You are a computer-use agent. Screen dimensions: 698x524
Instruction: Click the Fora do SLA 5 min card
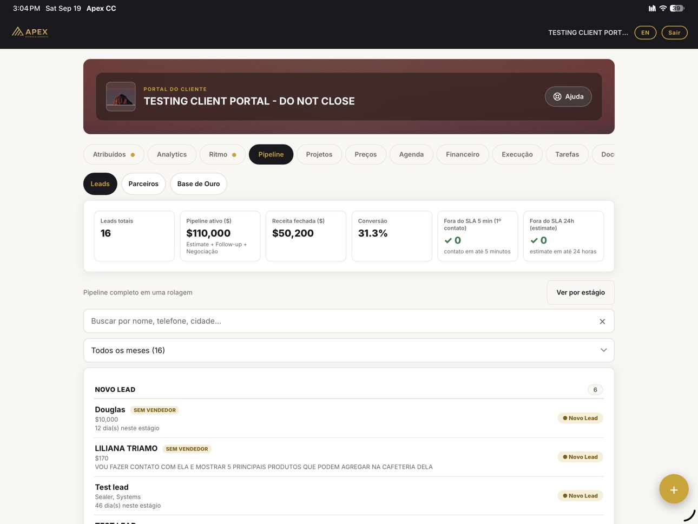click(478, 236)
